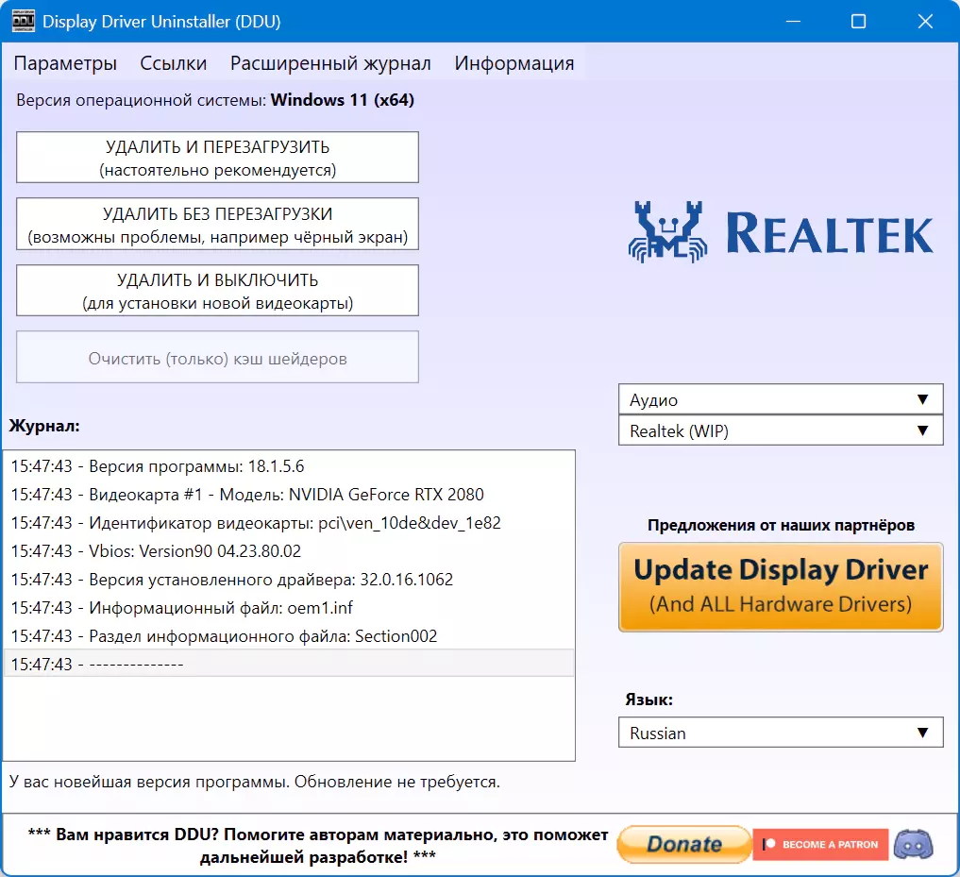The image size is (960, 877).
Task: Expand the Realtek (WIP) vendor dropdown
Action: point(781,431)
